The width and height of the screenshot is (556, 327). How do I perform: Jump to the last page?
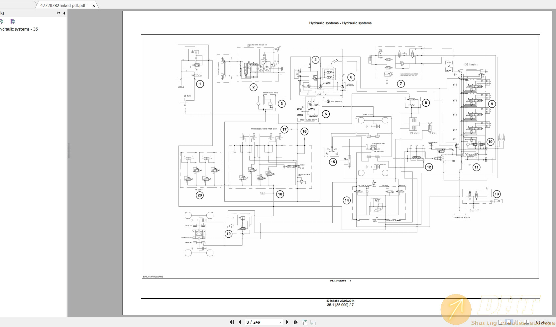(295, 322)
